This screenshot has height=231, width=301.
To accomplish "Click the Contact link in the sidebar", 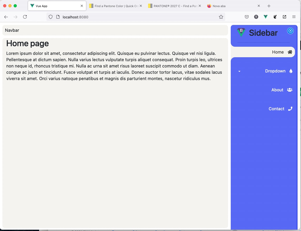I will [276, 109].
